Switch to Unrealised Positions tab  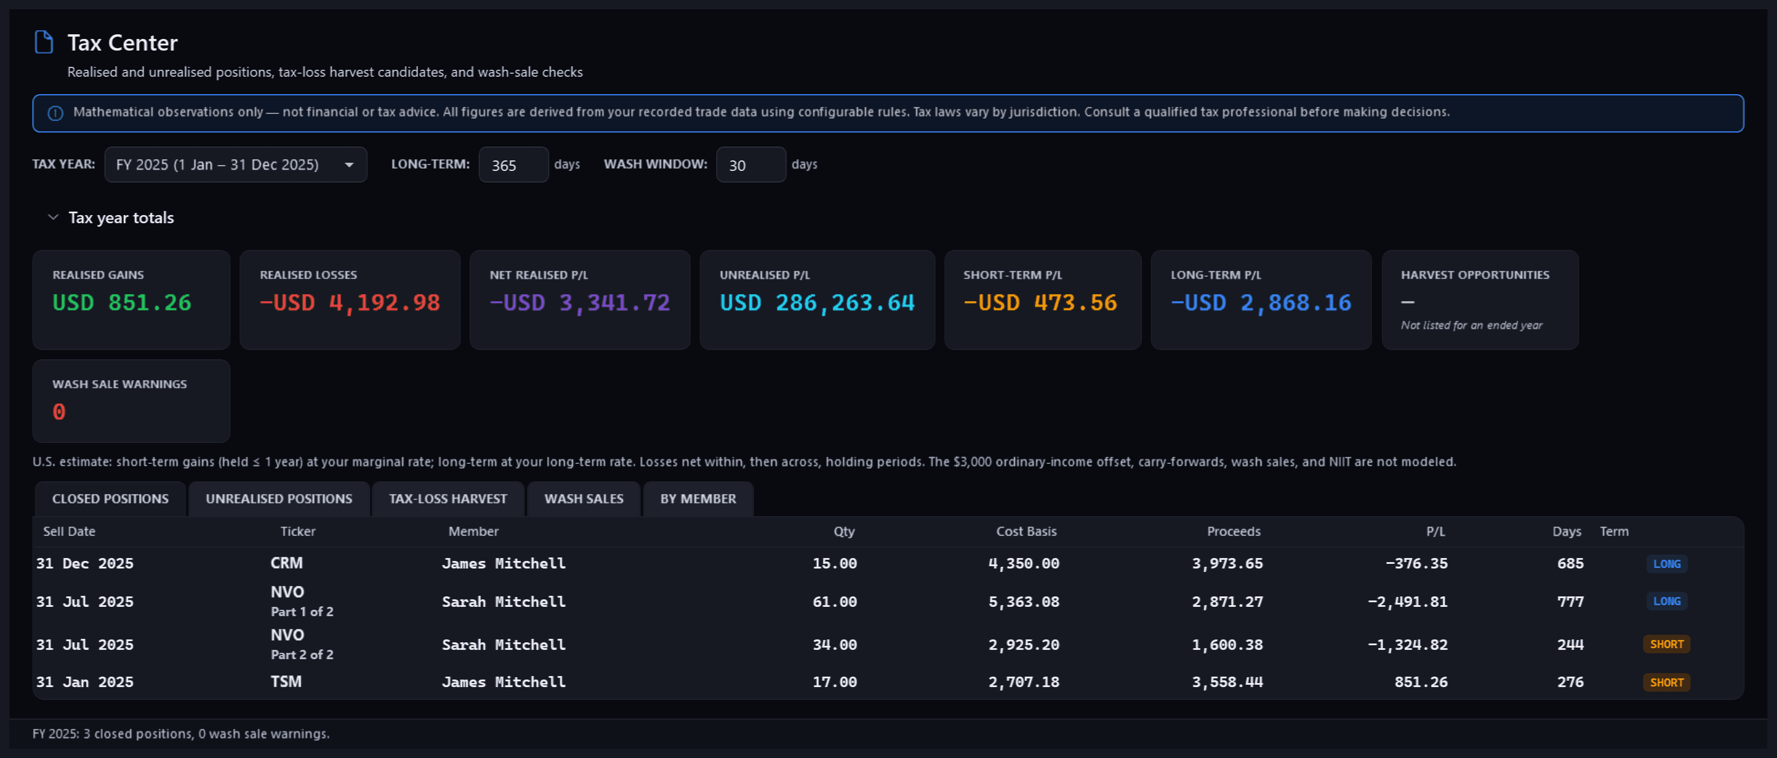click(279, 499)
